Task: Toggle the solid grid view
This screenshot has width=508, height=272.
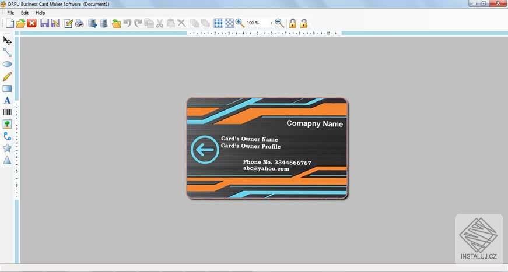Action: (x=218, y=23)
